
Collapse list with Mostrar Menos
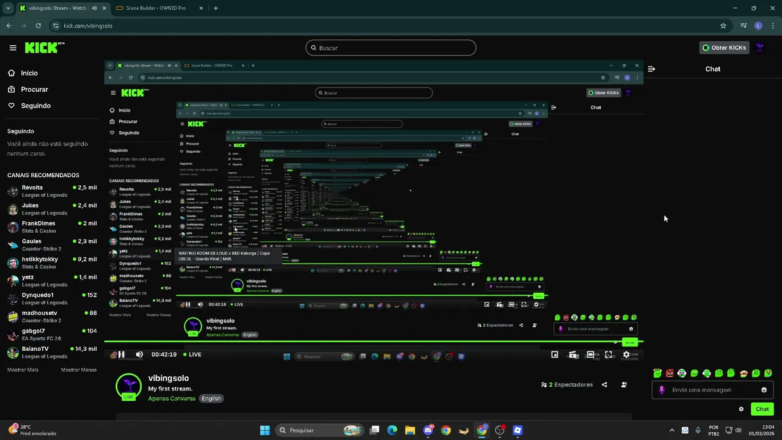(79, 370)
